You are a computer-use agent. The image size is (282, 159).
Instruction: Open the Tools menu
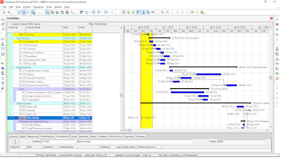(49, 7)
